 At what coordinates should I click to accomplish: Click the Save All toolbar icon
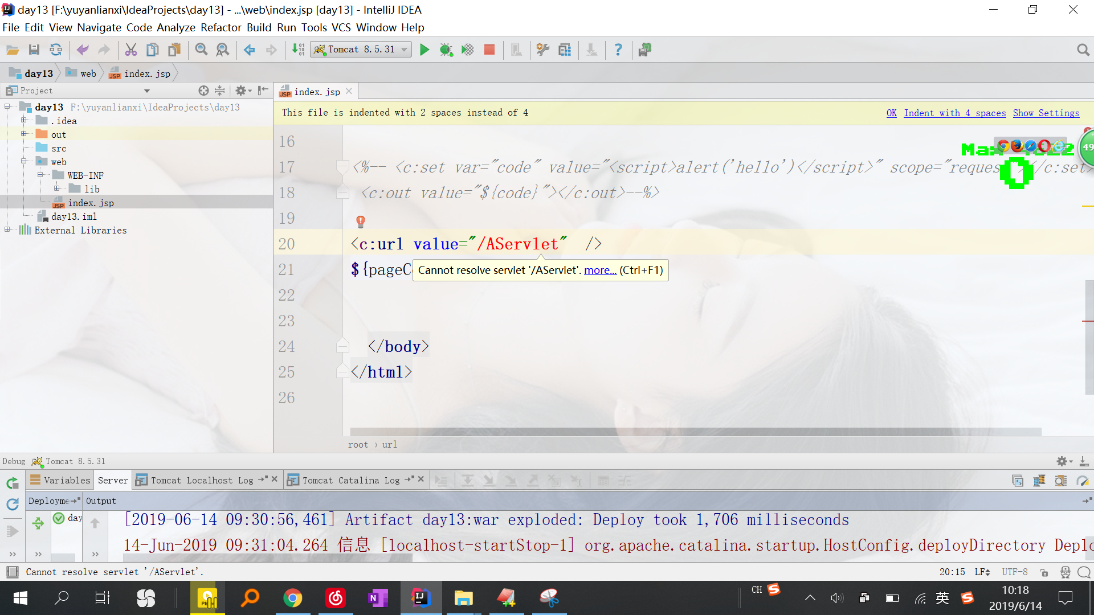[x=34, y=50]
